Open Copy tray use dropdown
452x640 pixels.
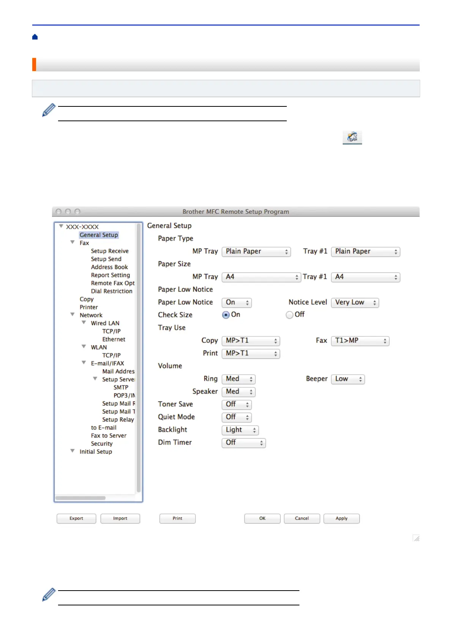pyautogui.click(x=251, y=341)
